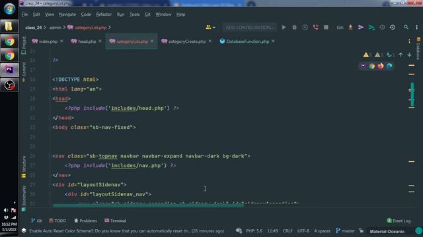Open Search Everywhere magnifier icon
This screenshot has width=423, height=237.
[x=406, y=28]
